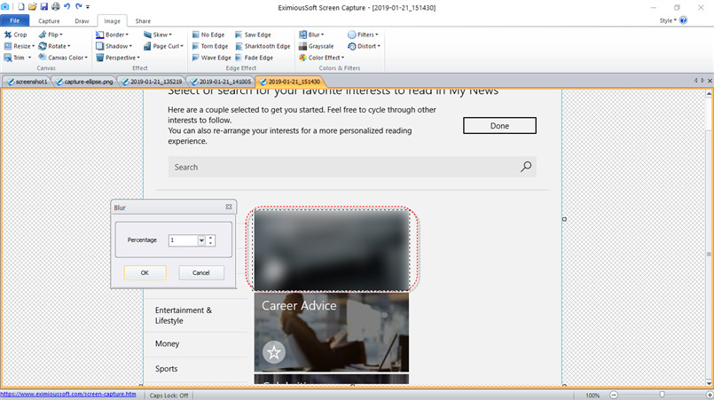
Task: Click the zoom out minus button
Action: click(x=614, y=395)
